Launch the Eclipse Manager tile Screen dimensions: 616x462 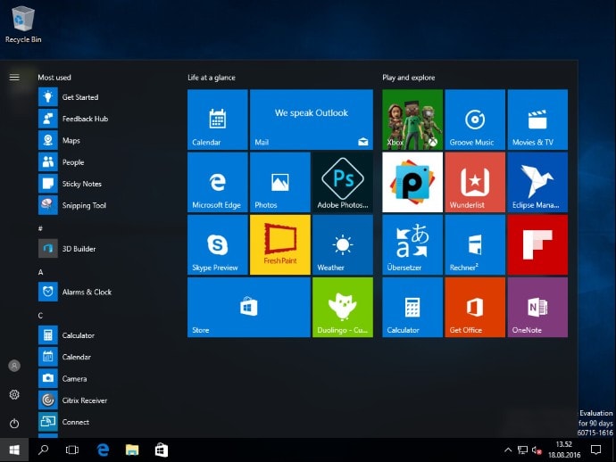537,183
